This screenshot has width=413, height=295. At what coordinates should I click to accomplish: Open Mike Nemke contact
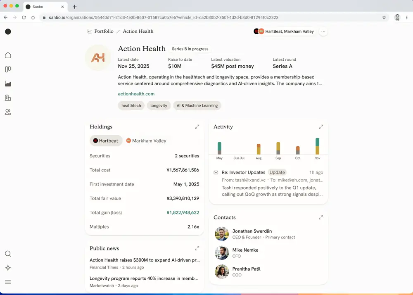(x=268, y=253)
